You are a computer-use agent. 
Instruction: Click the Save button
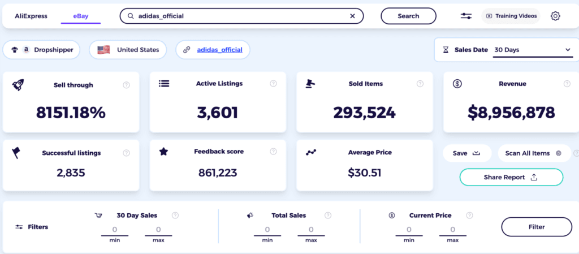tap(467, 153)
